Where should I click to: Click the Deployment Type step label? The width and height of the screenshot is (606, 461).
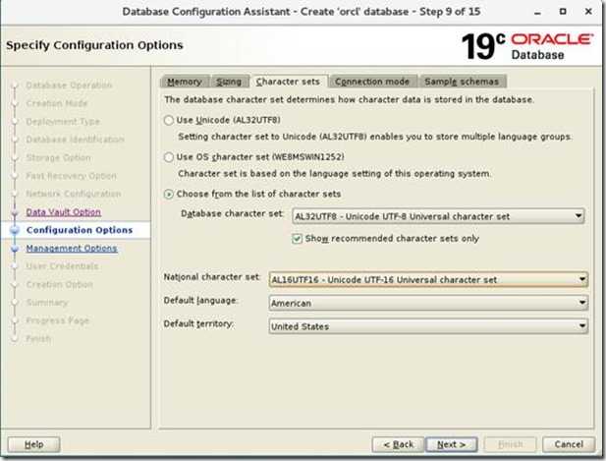coord(63,122)
